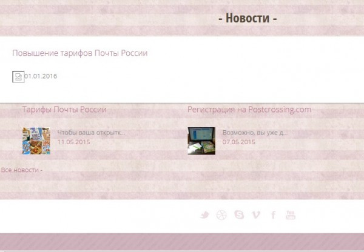Click the stamps collage thumbnail
Viewport: 364px width, 252px height.
[36, 141]
